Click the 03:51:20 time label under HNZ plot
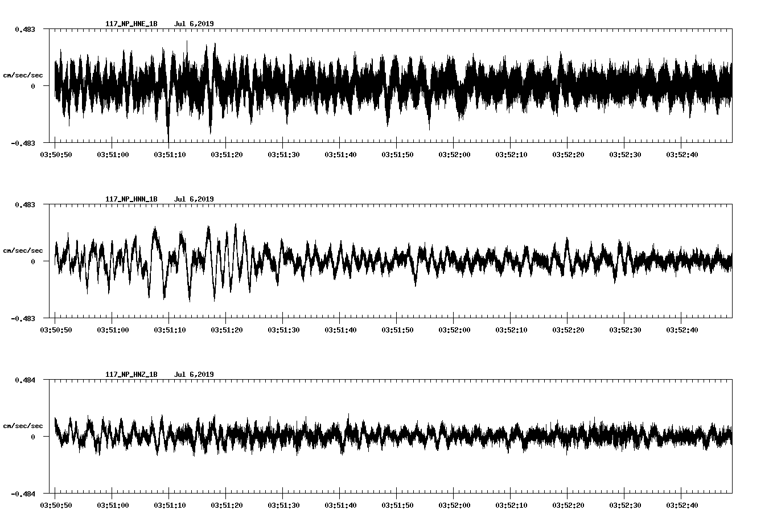The width and height of the screenshot is (773, 526). coord(227,505)
